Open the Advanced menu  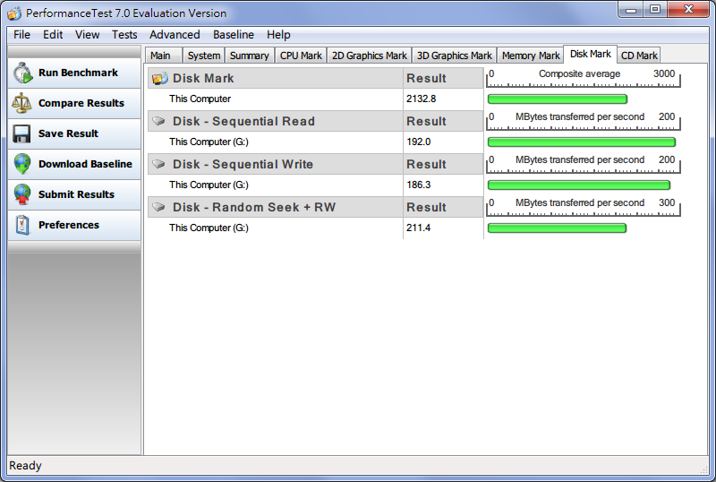(x=175, y=35)
